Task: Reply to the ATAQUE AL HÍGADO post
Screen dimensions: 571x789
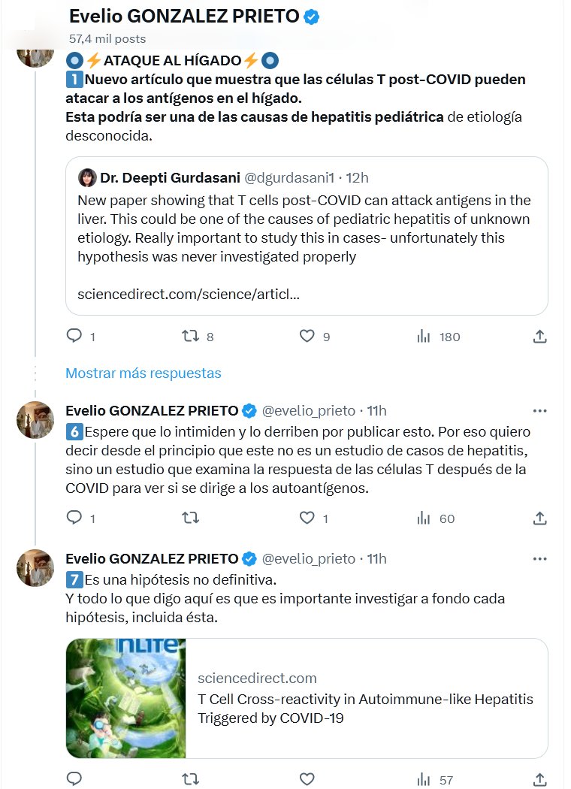Action: pos(74,337)
